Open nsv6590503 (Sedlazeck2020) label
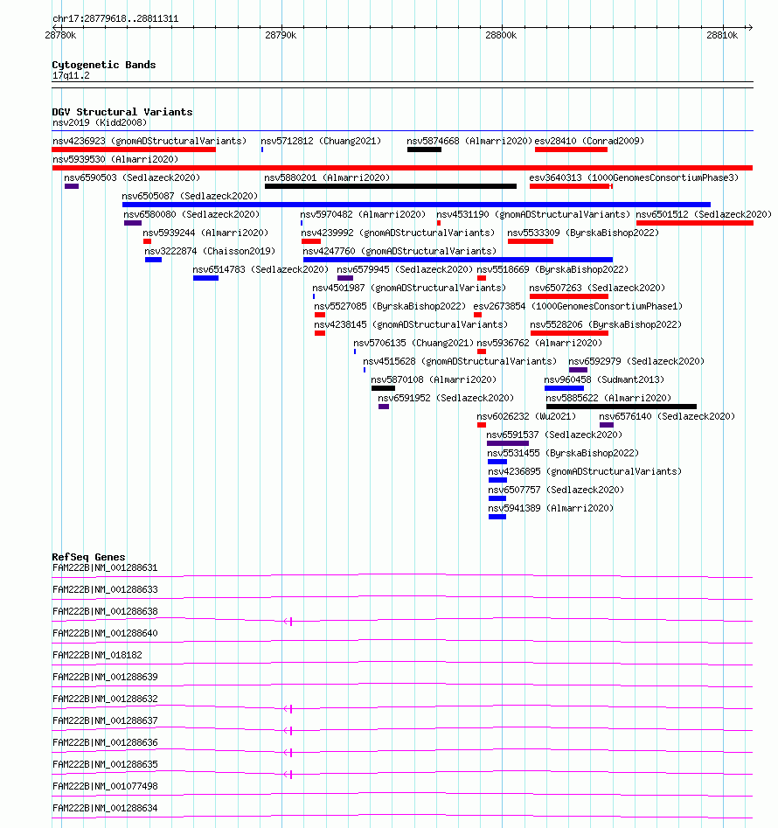This screenshot has width=778, height=828. tap(133, 177)
